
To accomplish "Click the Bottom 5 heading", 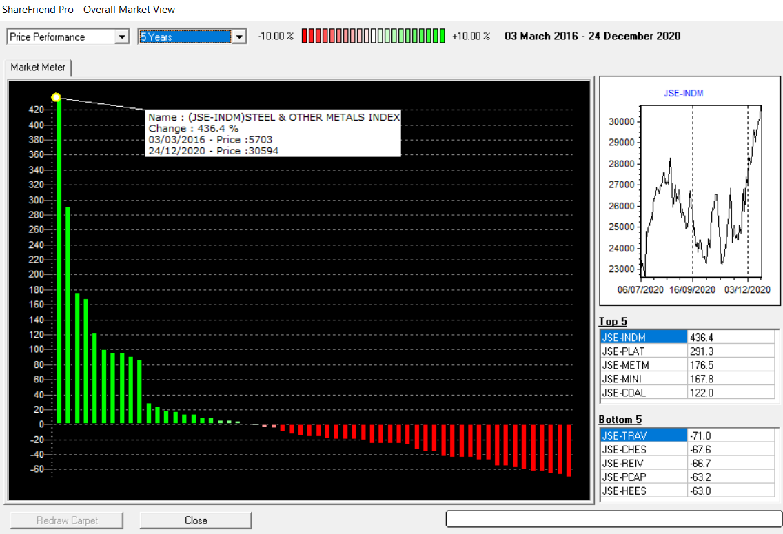I will 620,420.
